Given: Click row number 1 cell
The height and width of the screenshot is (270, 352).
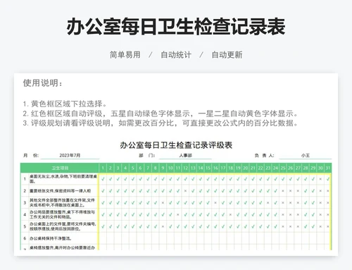Looking at the screenshot, I should pos(25,179).
